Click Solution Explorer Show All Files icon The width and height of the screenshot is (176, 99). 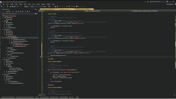point(22,12)
